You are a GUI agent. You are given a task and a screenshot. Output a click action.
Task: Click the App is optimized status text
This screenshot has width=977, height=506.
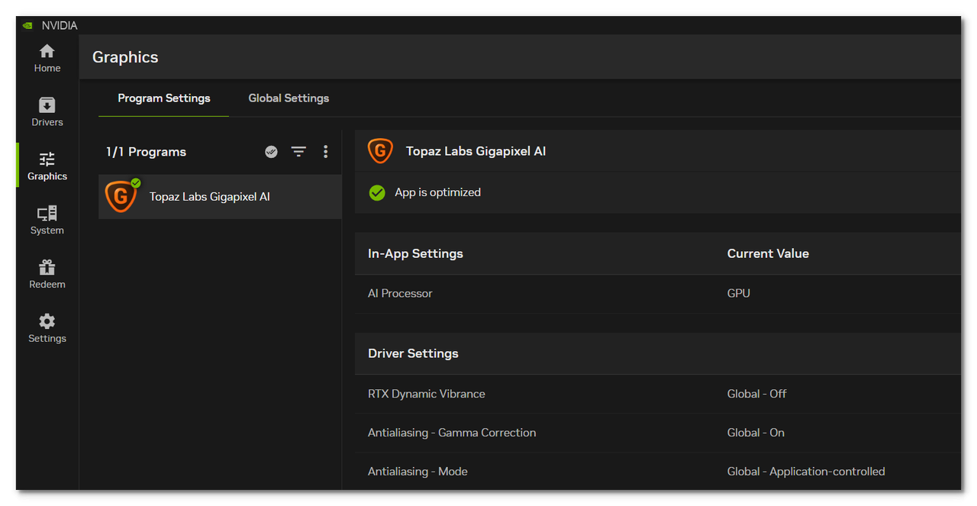click(437, 193)
